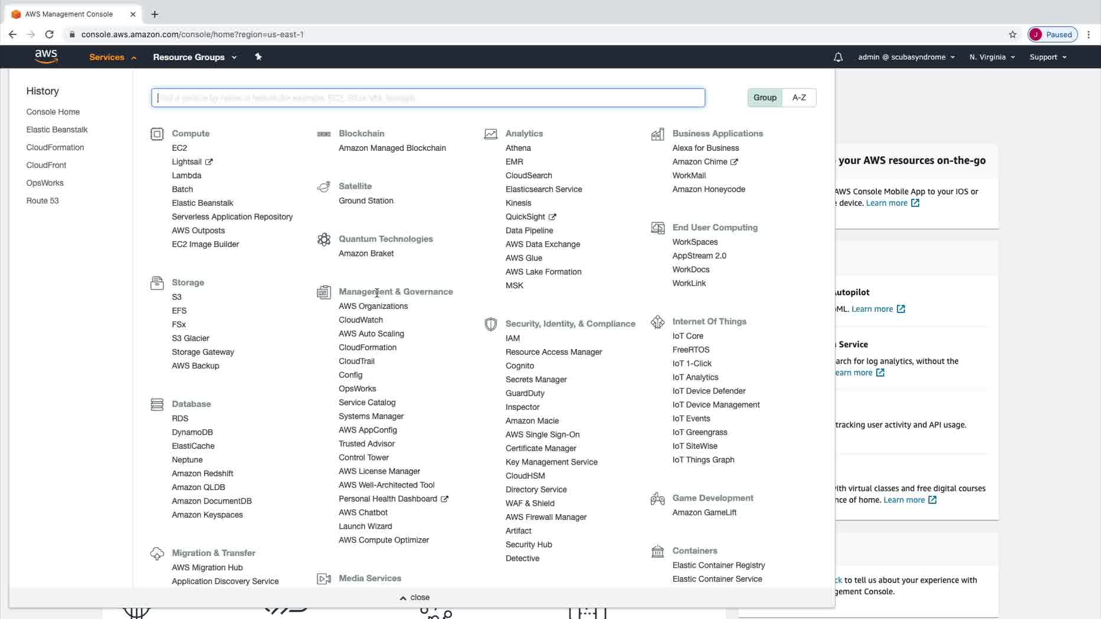Open Elastic Container Registry
The width and height of the screenshot is (1101, 619).
(x=719, y=565)
